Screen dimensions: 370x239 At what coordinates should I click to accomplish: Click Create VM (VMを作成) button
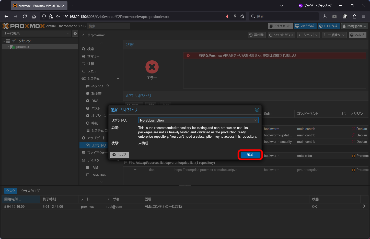(305, 26)
